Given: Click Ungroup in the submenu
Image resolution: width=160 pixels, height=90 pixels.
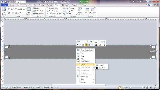Looking at the screenshot, I should point(102,68).
